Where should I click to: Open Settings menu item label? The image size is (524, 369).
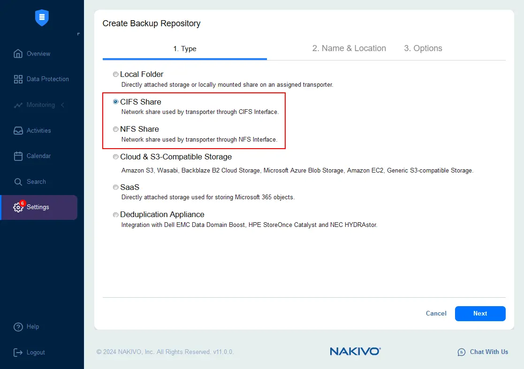(38, 207)
